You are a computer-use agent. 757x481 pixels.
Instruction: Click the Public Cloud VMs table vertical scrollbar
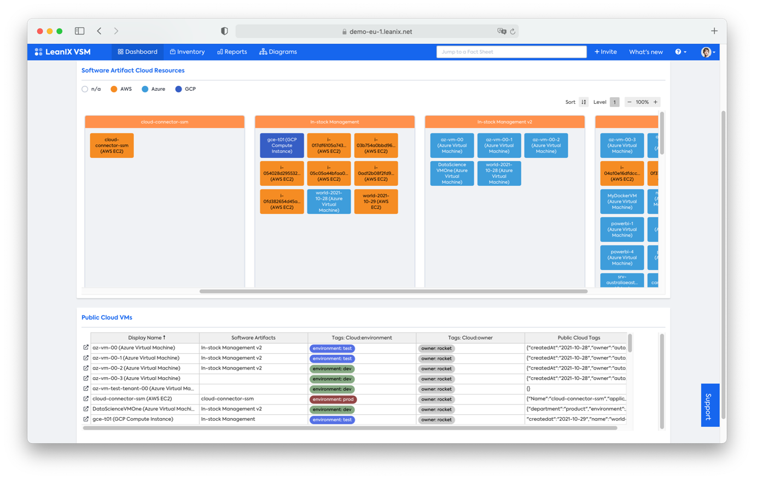[630, 343]
